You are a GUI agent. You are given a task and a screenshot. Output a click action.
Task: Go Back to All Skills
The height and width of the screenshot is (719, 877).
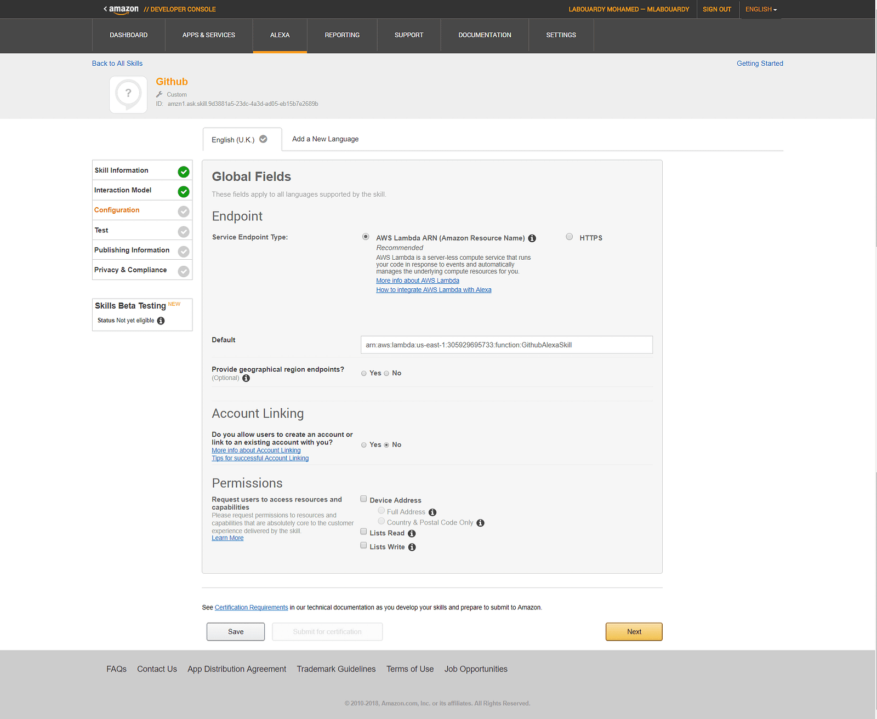(x=117, y=64)
